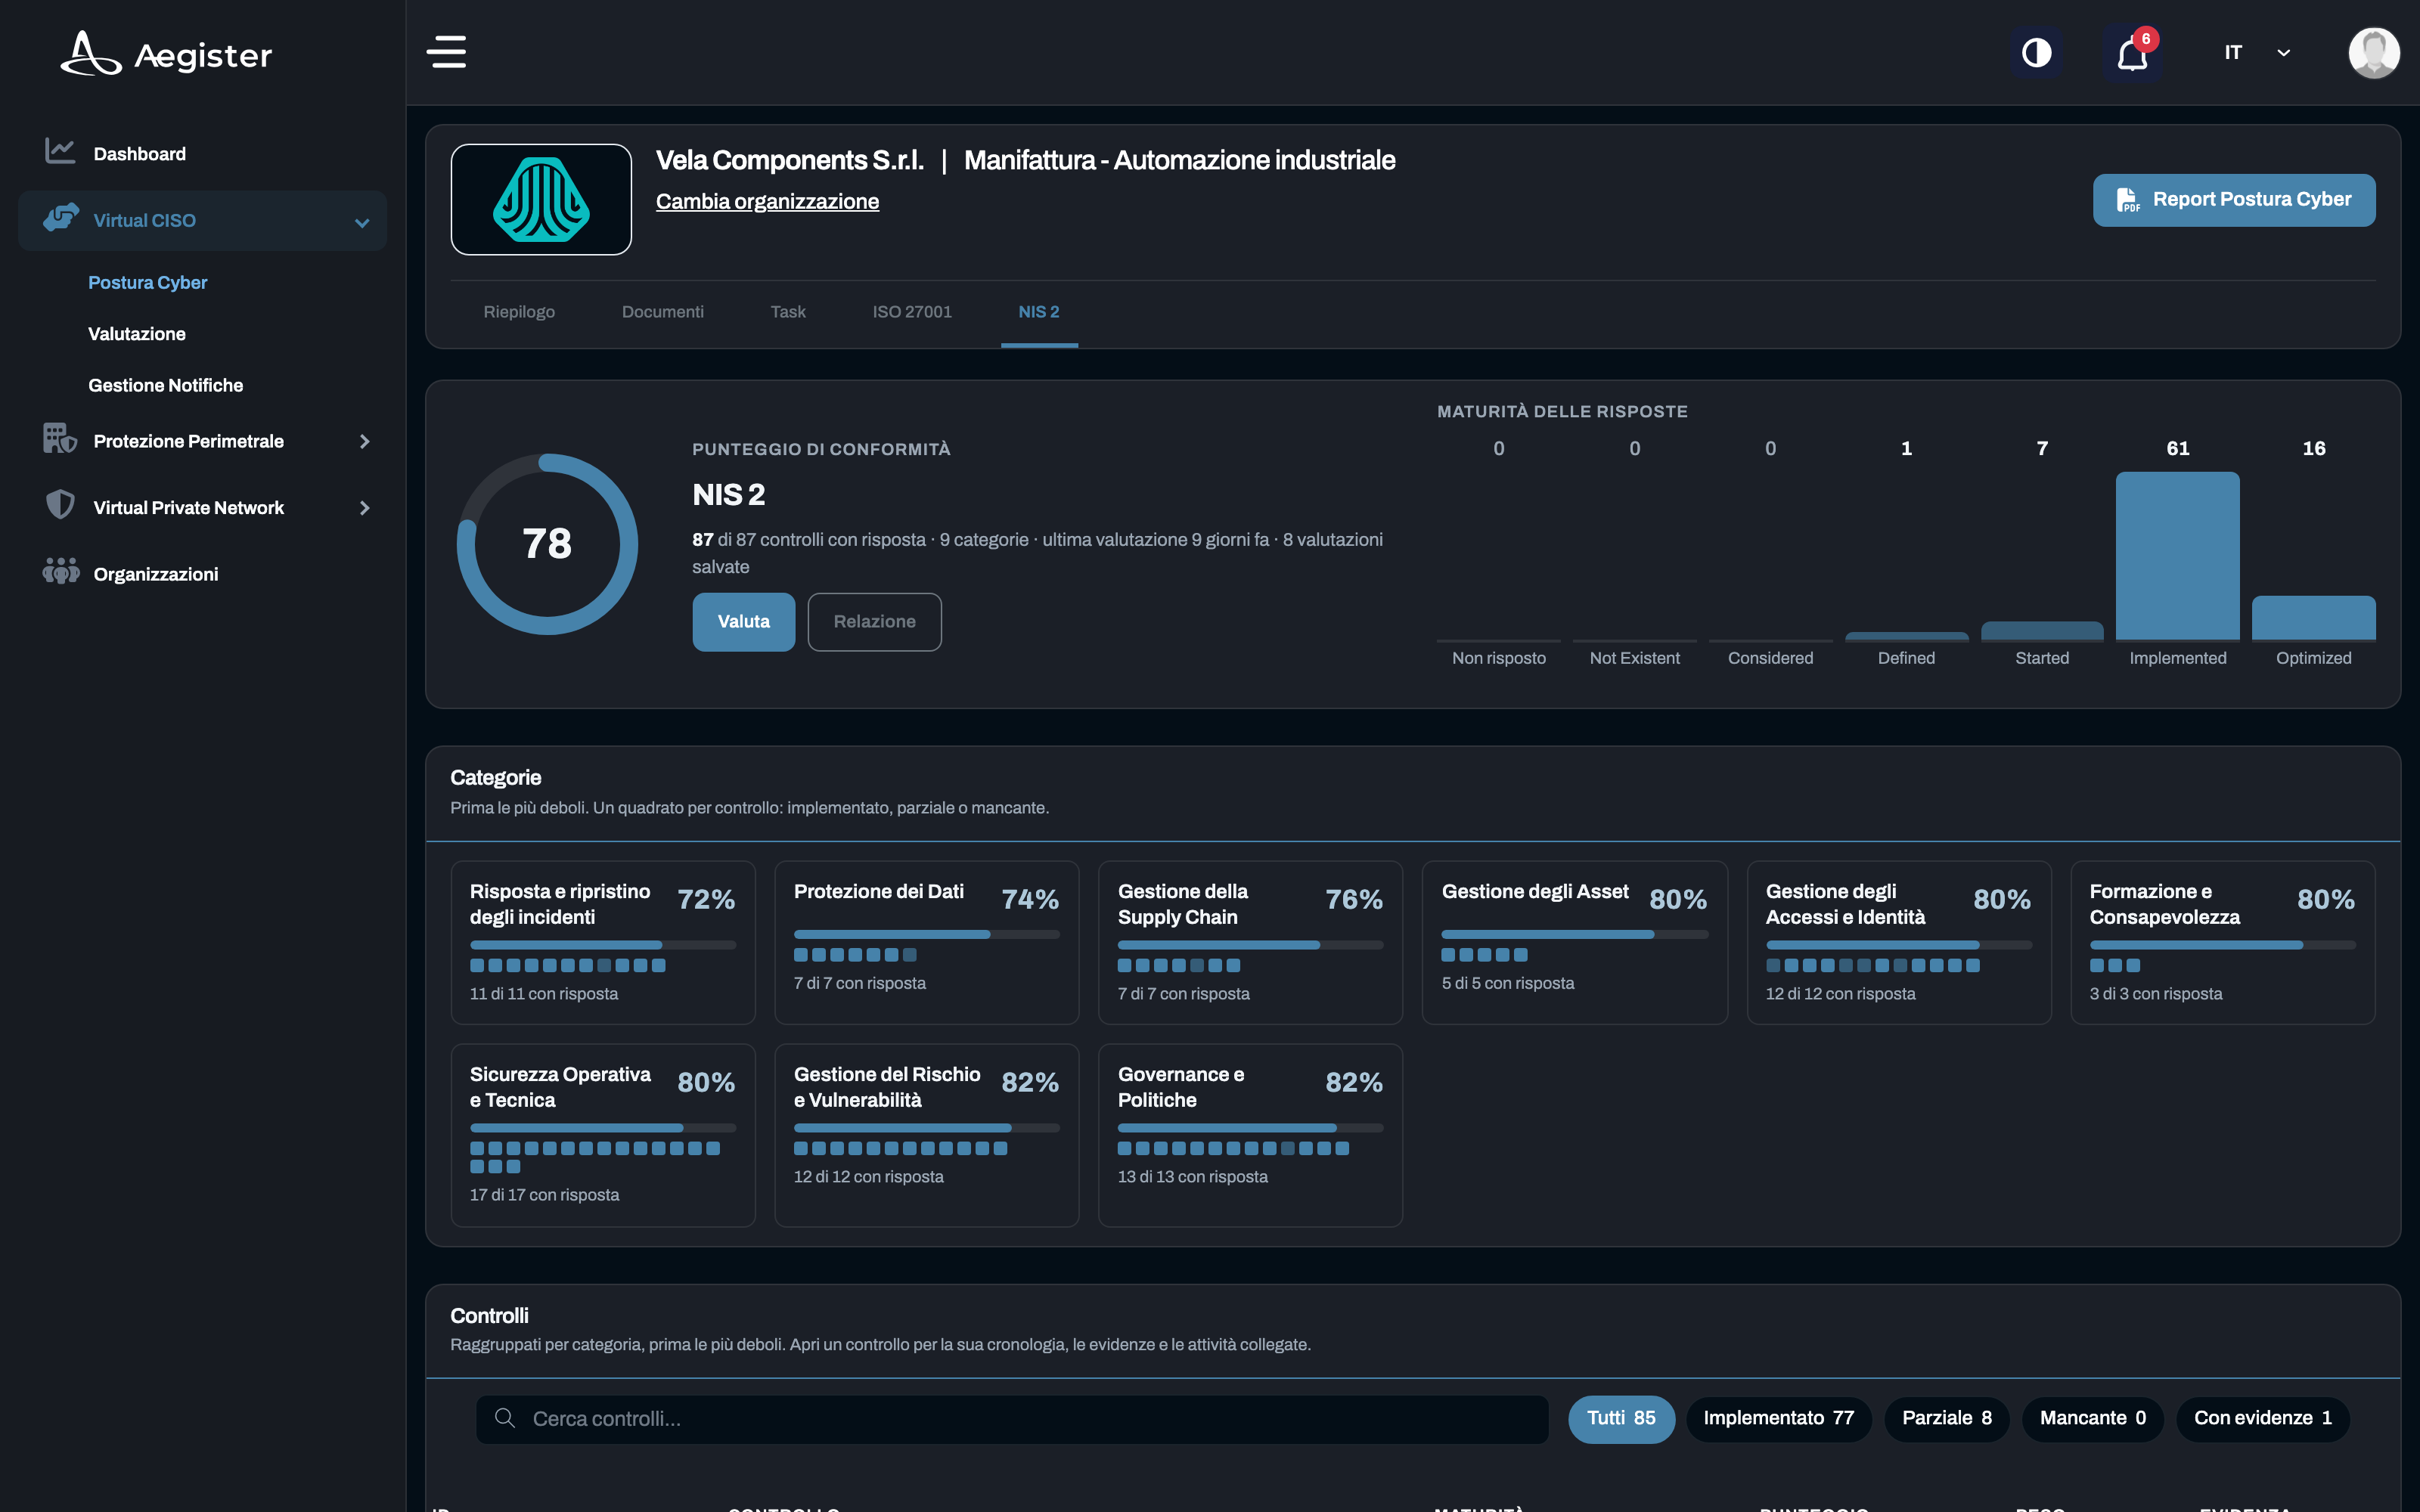
Task: Click the Virtual Private Network shield icon
Action: (60, 505)
